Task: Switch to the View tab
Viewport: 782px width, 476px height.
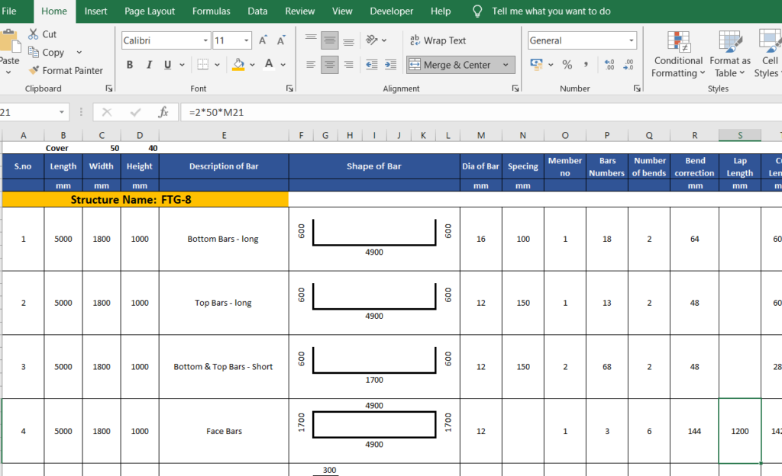Action: (x=342, y=11)
